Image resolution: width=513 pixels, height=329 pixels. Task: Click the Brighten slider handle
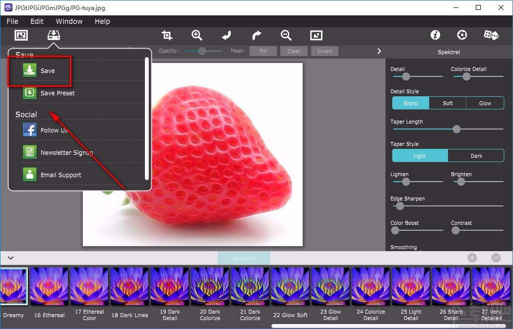461,182
